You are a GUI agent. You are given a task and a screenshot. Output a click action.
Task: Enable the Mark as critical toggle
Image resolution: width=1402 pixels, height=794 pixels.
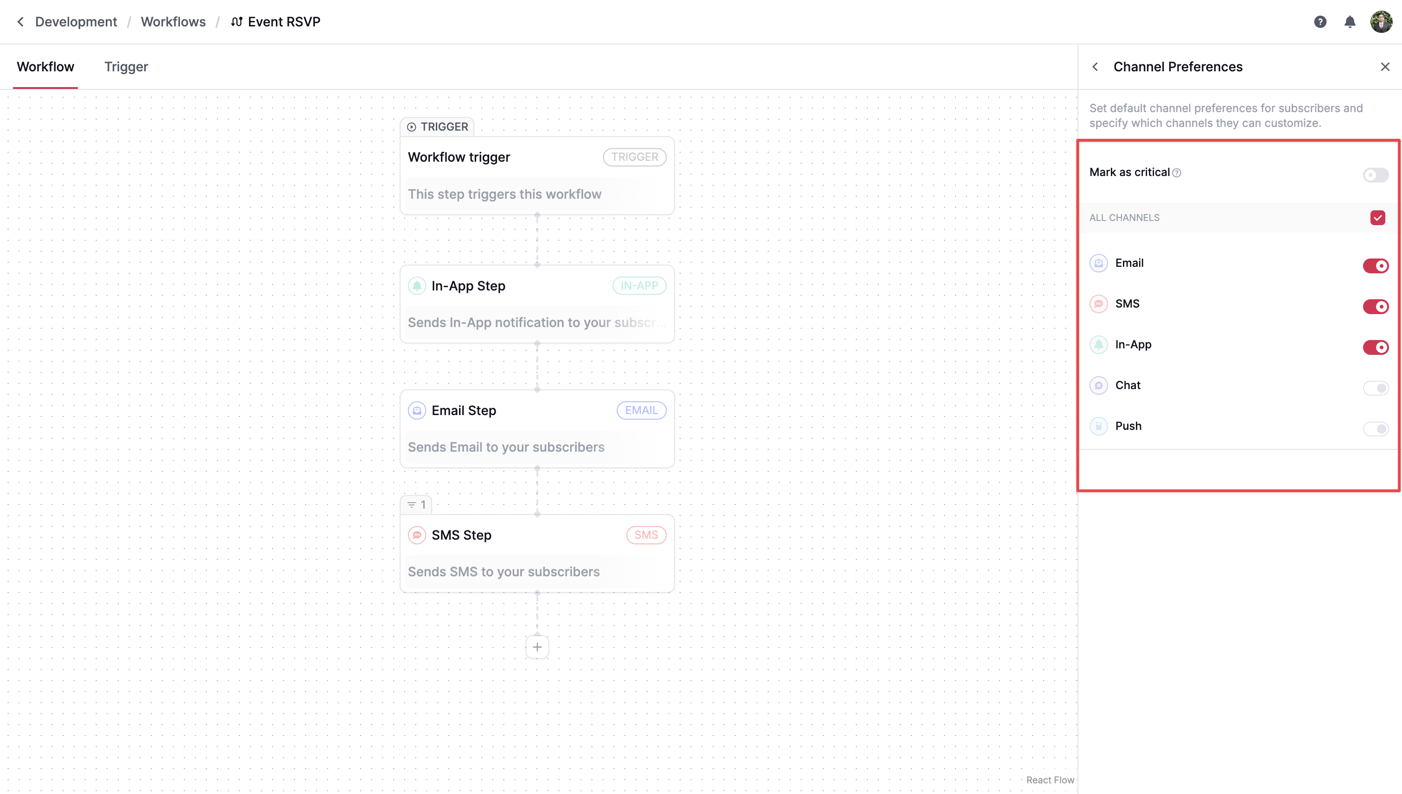point(1375,175)
